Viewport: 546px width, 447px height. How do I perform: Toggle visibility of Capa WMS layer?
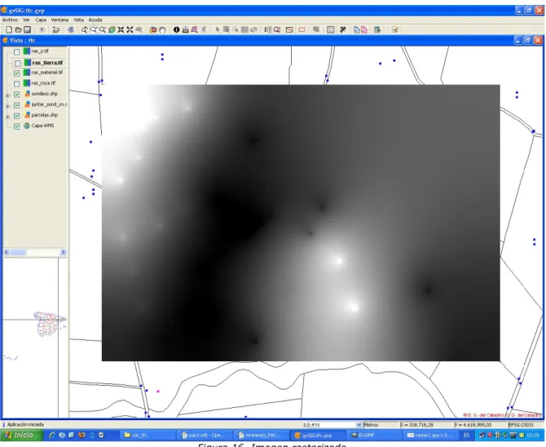click(16, 126)
